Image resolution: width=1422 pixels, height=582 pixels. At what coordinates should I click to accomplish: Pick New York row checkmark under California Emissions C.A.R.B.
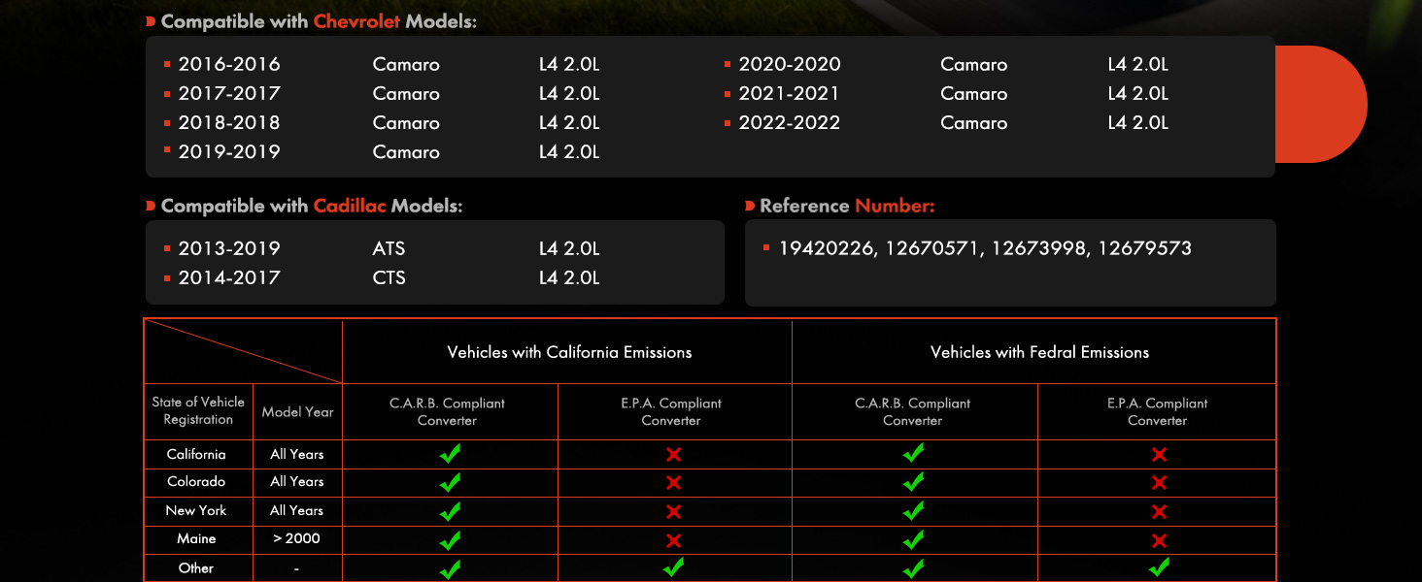tap(450, 510)
